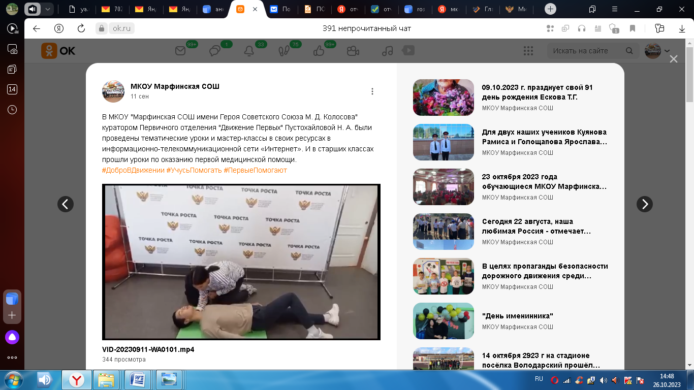694x390 pixels.
Task: Open the music note icon
Action: click(x=387, y=51)
